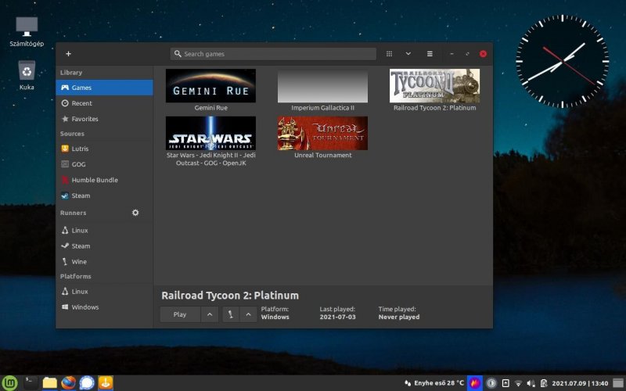Click the Last played date 2021-07-03
Screen dimensions: 626x391
[337, 317]
